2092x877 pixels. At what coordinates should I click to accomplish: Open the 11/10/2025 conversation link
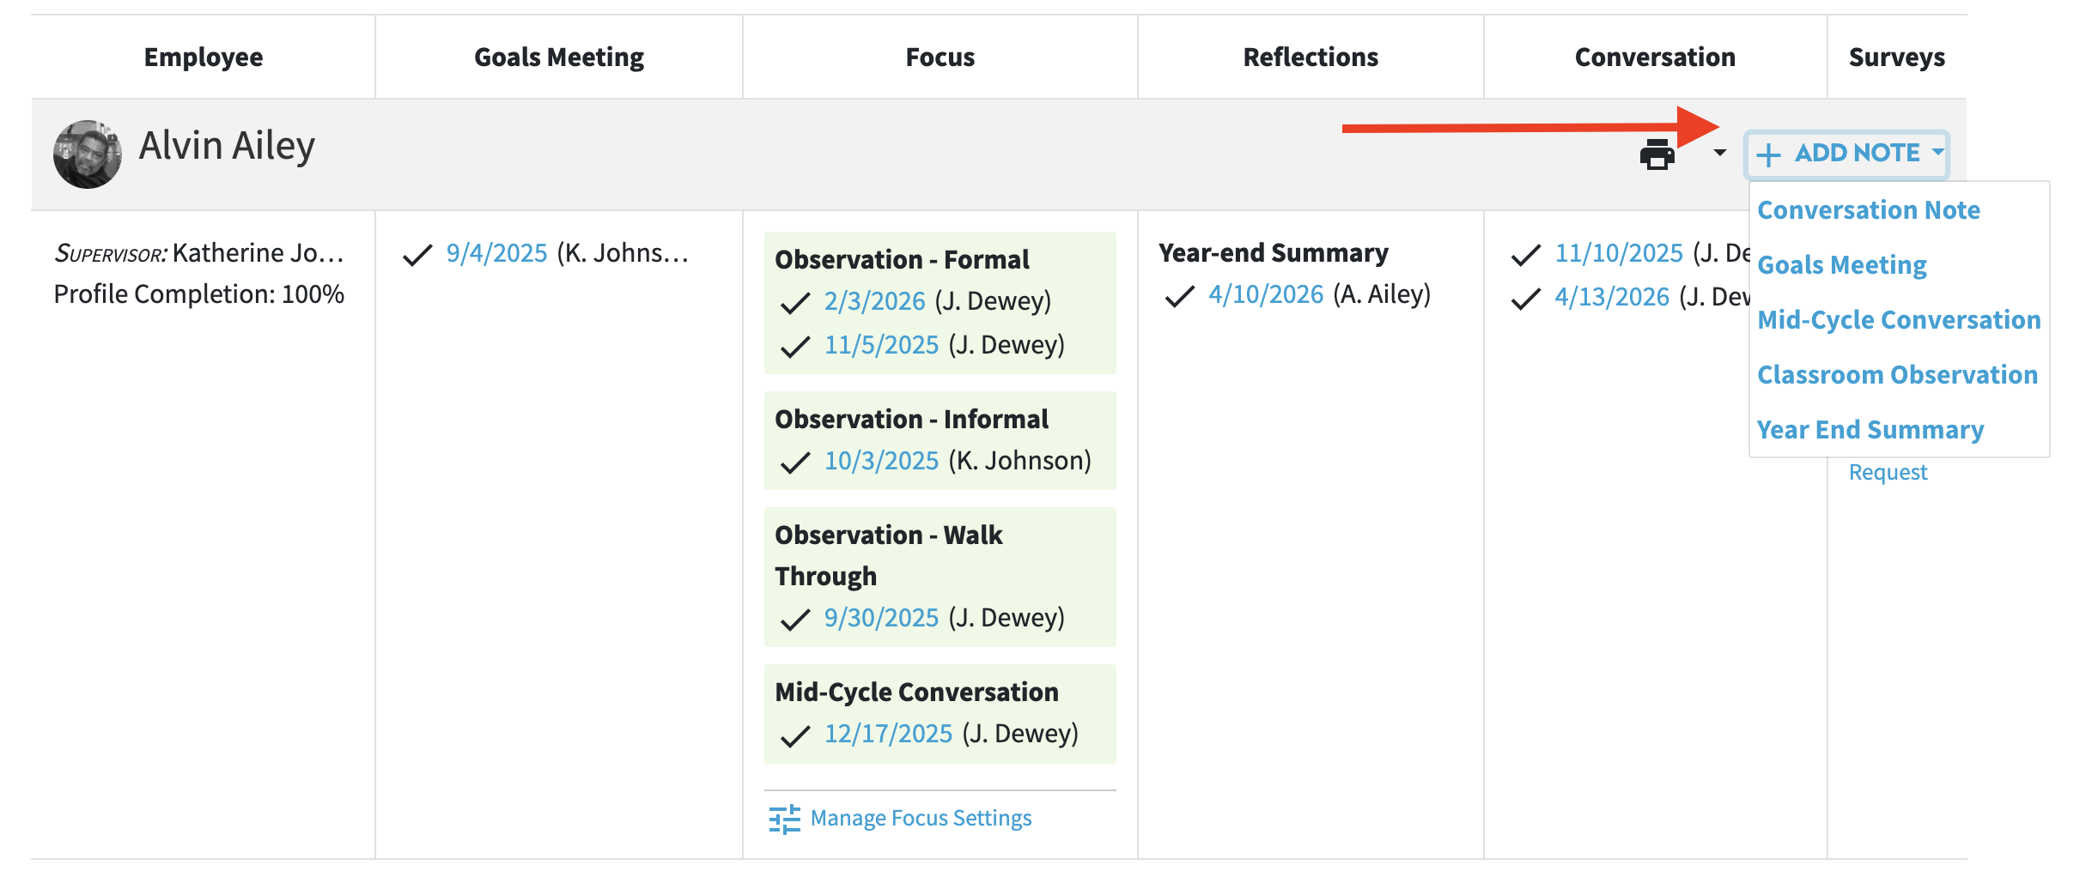(1619, 253)
